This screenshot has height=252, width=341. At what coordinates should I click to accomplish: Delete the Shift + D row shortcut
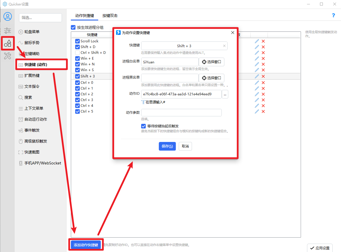tap(263, 47)
